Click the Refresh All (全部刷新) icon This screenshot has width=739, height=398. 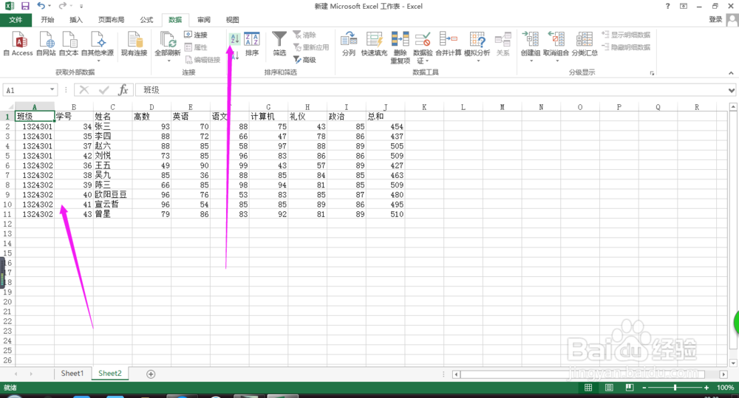pyautogui.click(x=168, y=39)
